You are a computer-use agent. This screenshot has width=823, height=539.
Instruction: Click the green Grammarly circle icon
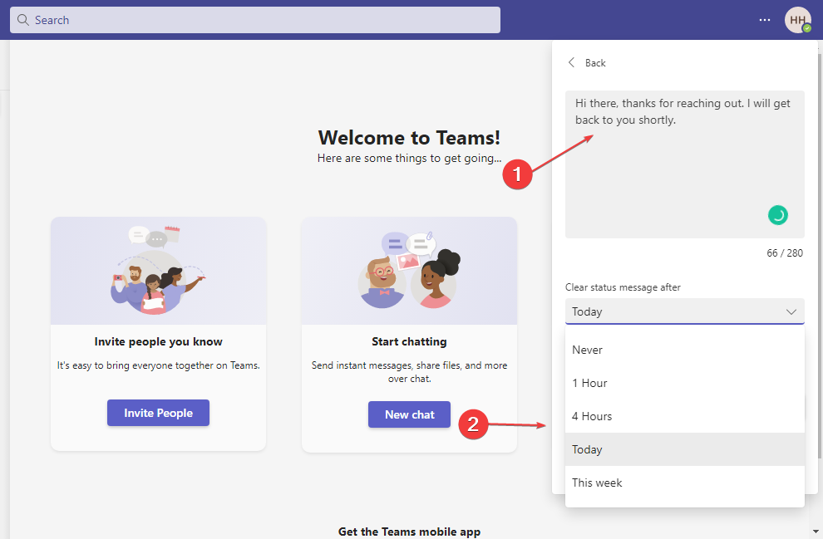[x=778, y=215]
